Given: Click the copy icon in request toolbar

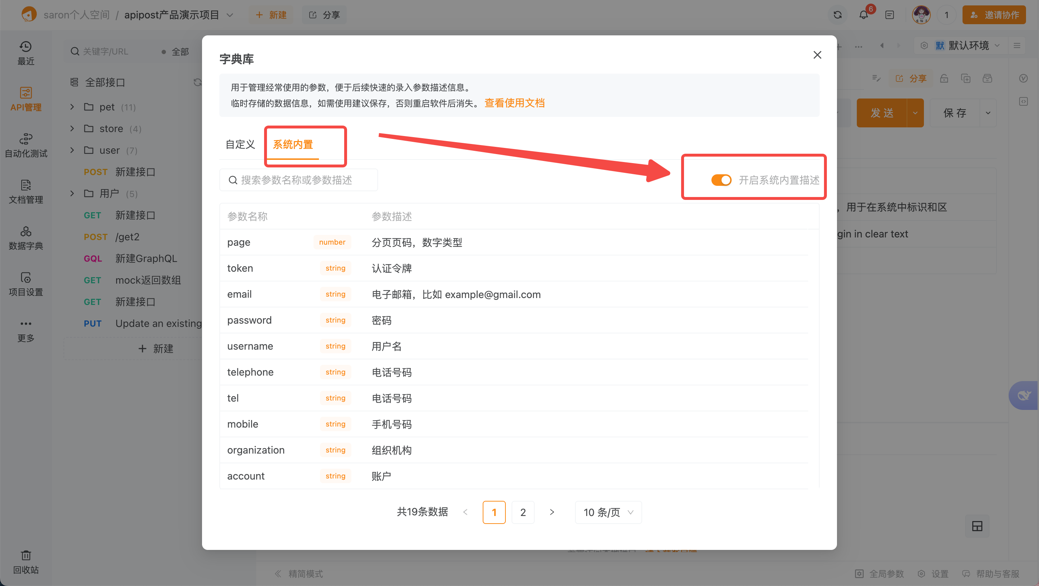Looking at the screenshot, I should coord(966,78).
